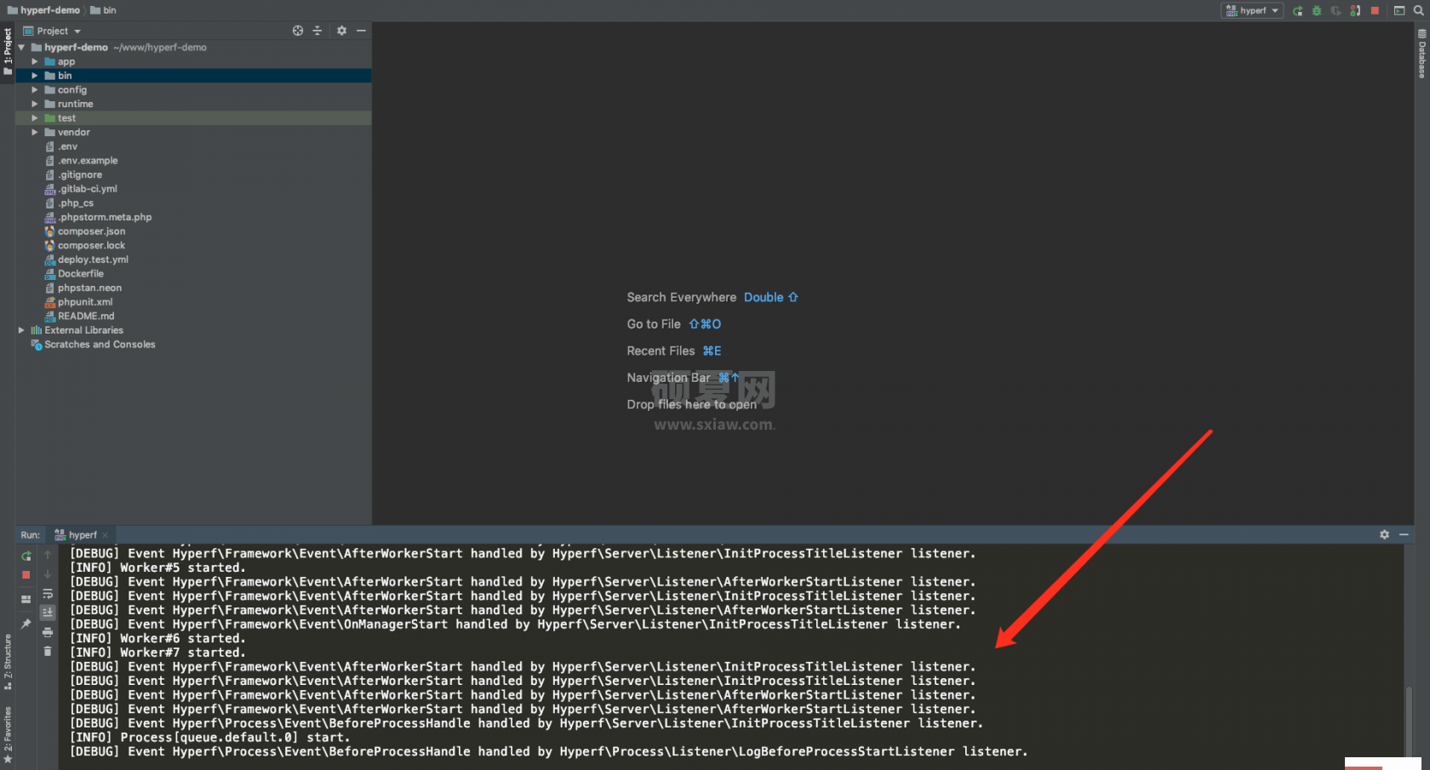This screenshot has width=1430, height=770.
Task: Open run anything window icon
Action: 1399,10
